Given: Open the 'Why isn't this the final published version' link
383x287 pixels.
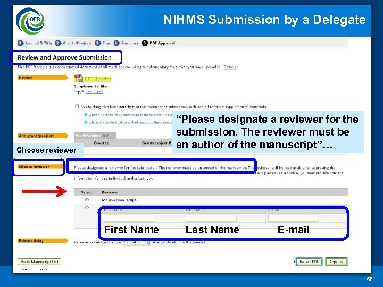Looking at the screenshot, I should pyautogui.click(x=130, y=122).
